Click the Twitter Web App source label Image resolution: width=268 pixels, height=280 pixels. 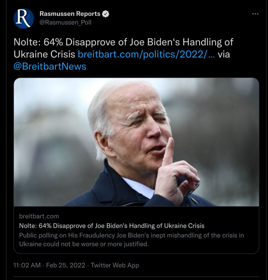(115, 265)
